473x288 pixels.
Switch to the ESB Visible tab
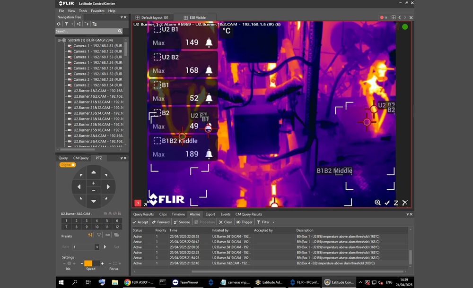[194, 17]
